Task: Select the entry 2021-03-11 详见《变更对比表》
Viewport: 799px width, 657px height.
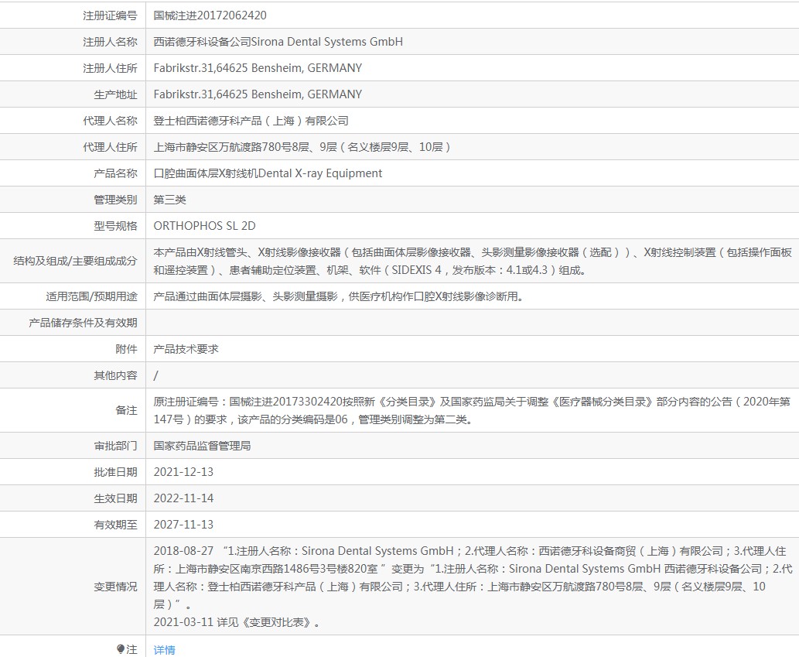Action: 237,622
